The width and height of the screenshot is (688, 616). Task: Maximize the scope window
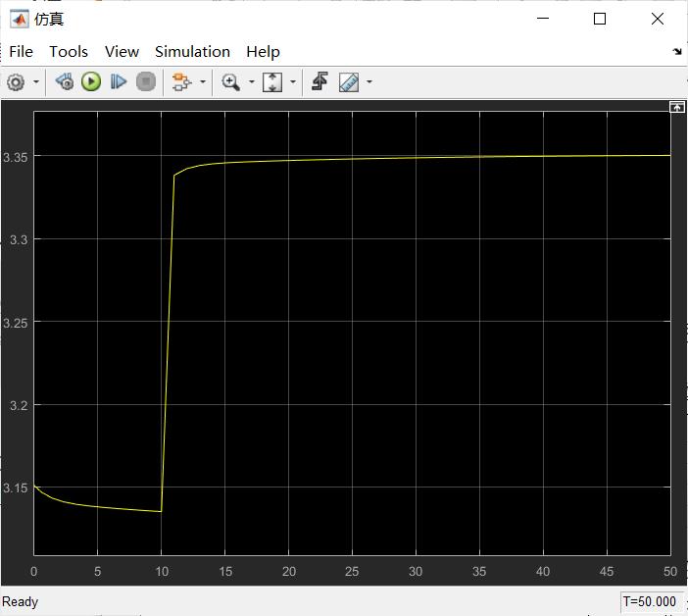click(x=600, y=19)
